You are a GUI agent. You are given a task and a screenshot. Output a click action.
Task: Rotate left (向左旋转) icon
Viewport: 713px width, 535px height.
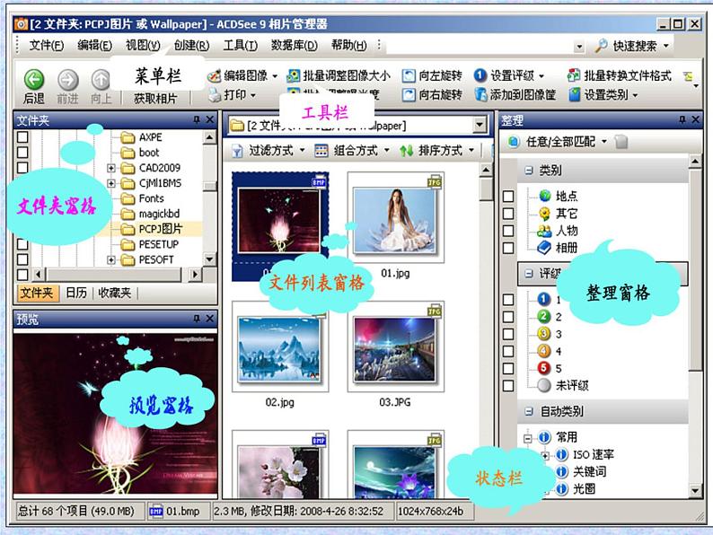coord(409,75)
